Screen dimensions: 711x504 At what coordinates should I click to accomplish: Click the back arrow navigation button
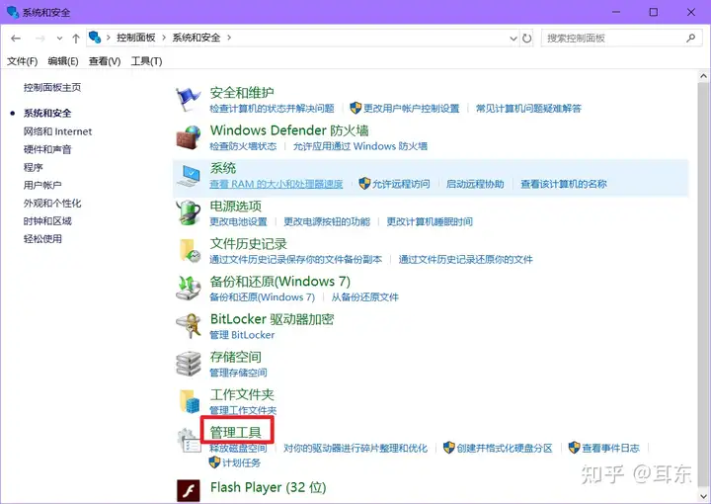pos(16,39)
